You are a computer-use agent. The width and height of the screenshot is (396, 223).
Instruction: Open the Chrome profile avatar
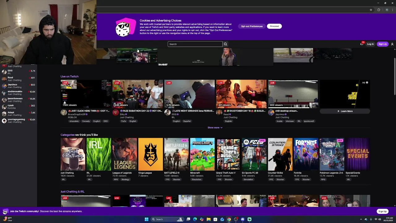click(387, 10)
